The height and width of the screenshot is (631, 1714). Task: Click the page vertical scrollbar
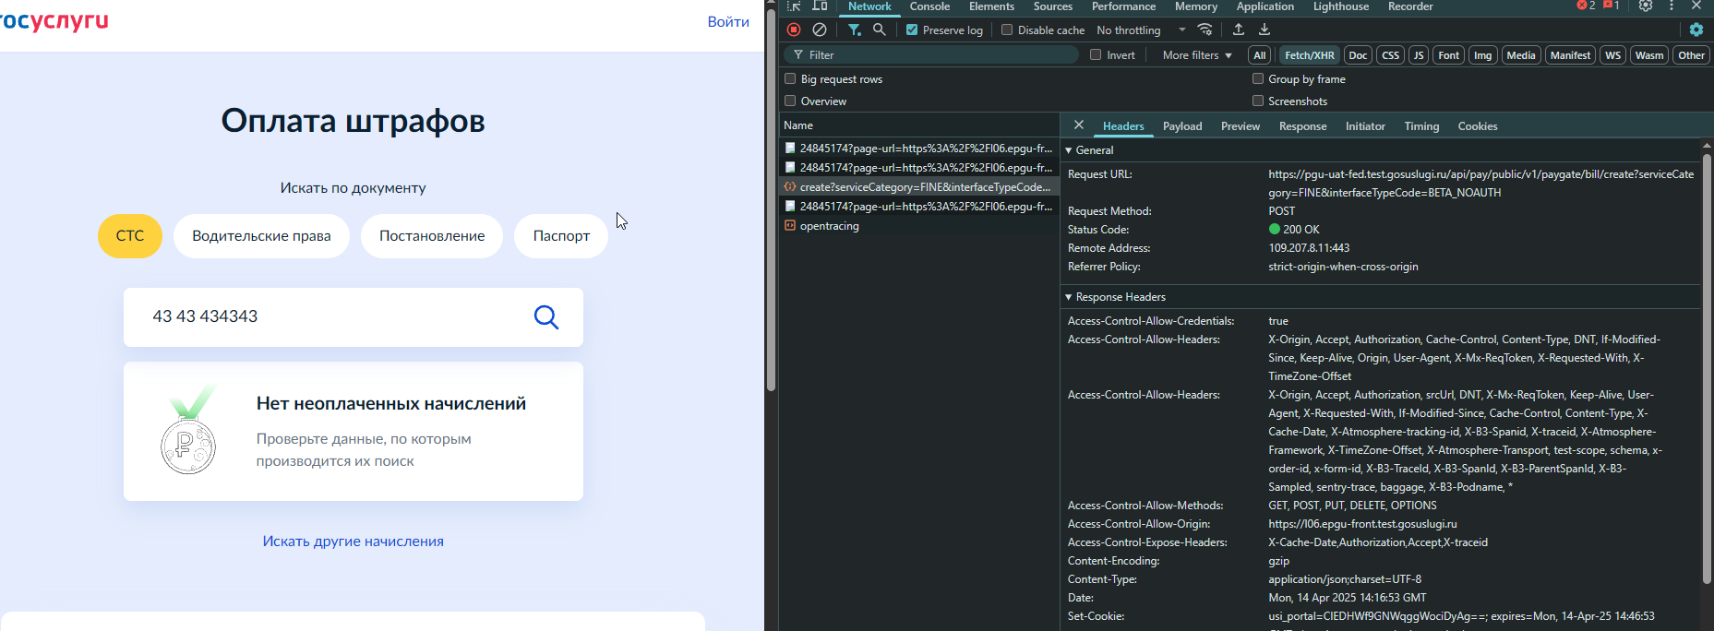771,200
